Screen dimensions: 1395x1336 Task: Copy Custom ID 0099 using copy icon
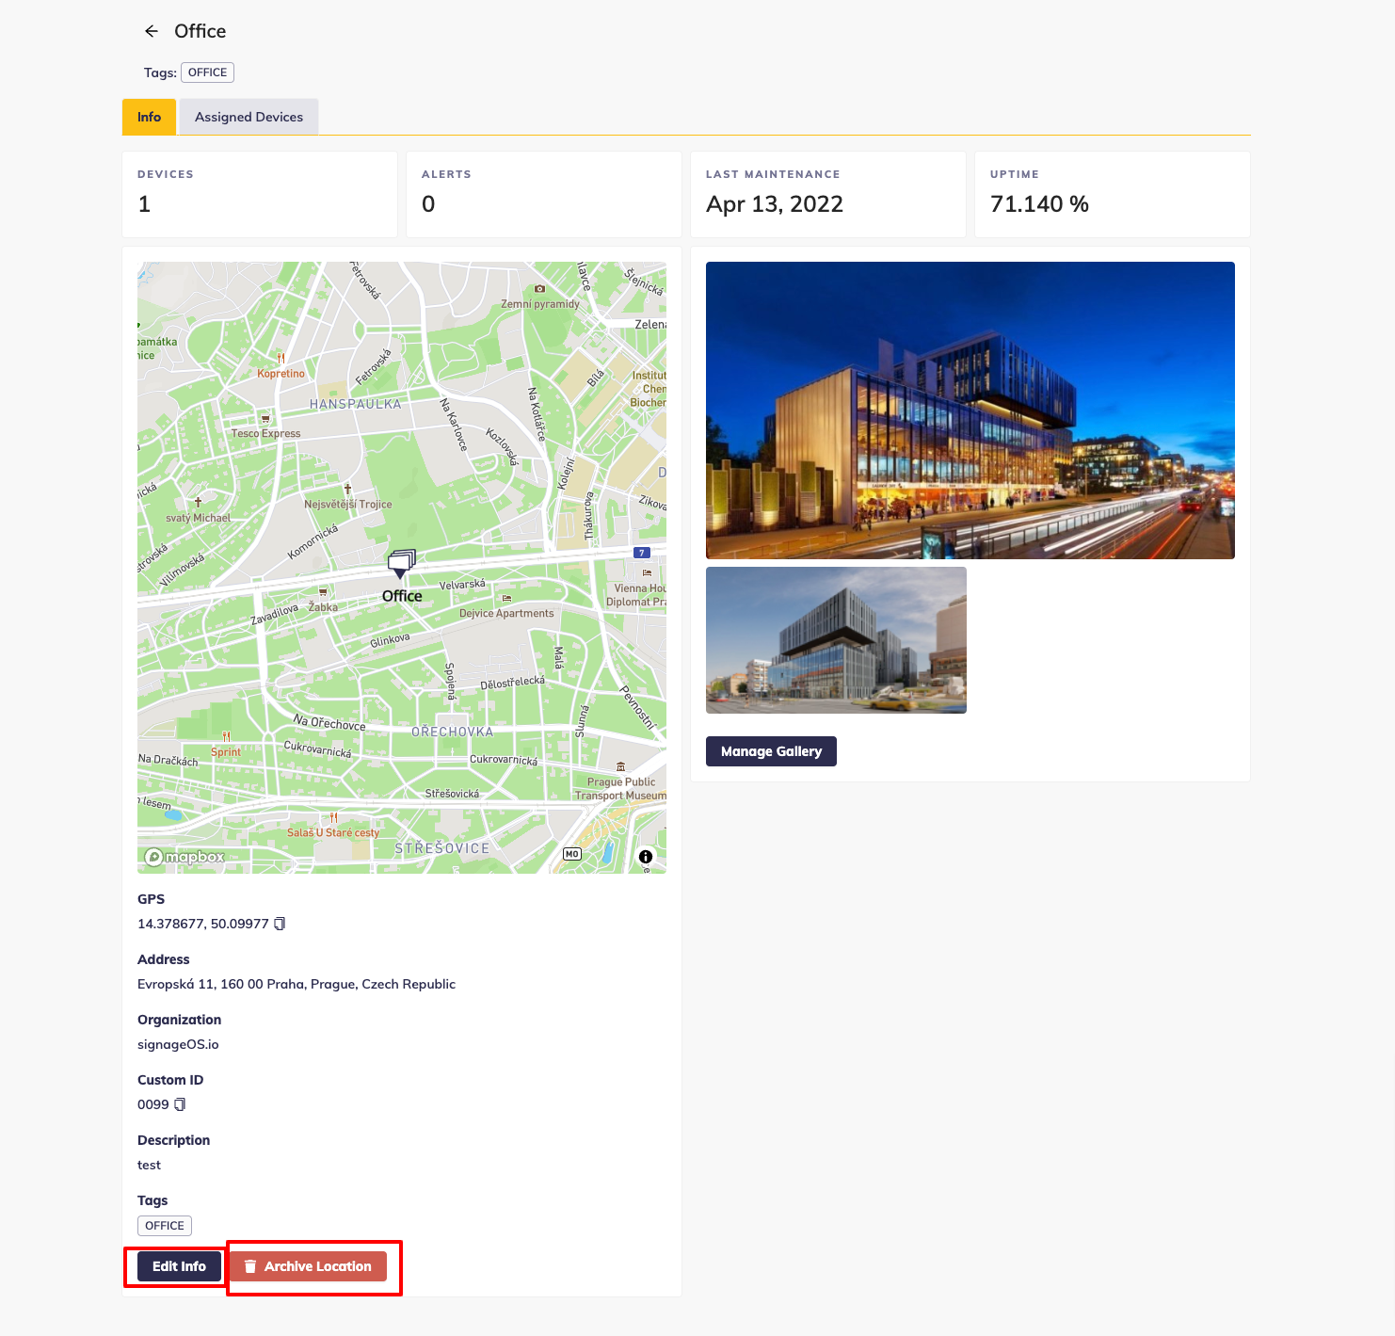click(x=180, y=1104)
